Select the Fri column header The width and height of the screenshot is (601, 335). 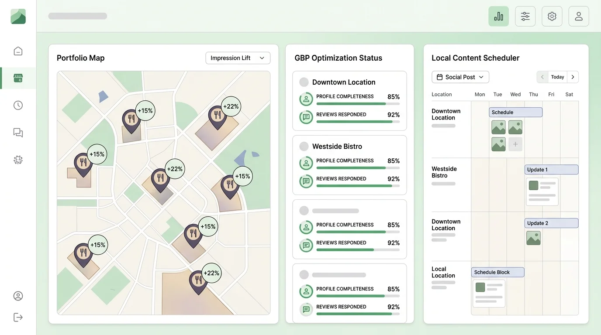[551, 94]
